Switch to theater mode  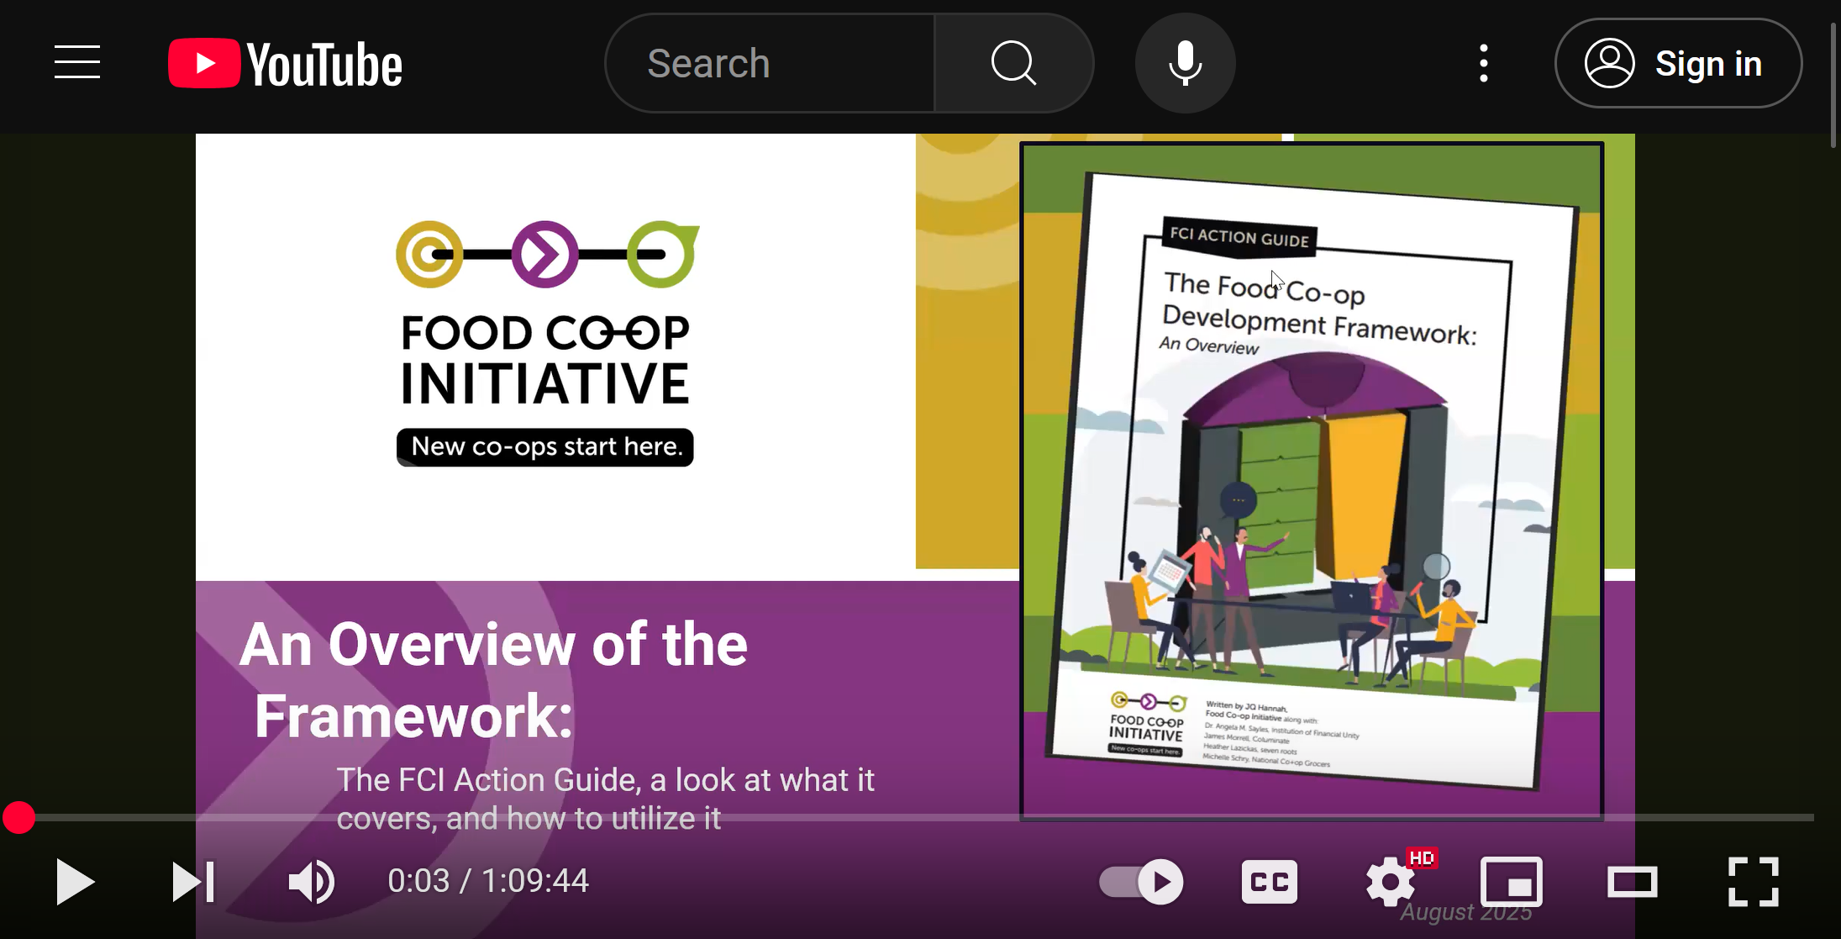tap(1633, 881)
